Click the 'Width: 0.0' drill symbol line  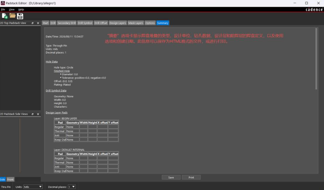pyautogui.click(x=60, y=100)
